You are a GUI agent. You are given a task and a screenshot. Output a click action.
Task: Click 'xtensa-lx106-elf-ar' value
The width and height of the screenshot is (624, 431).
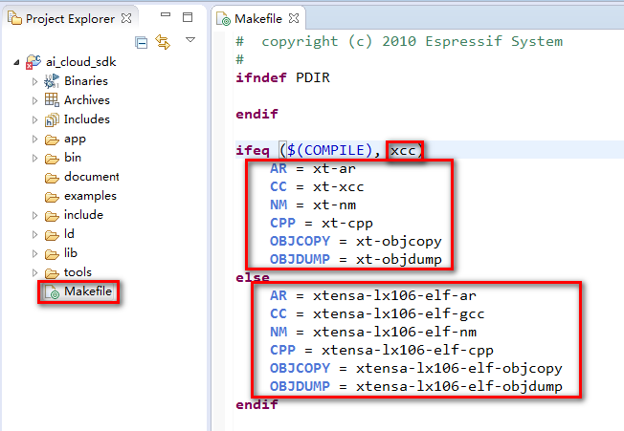[x=394, y=295]
